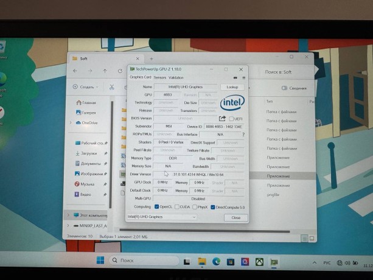Click the Cut scissors icon in Explorer
Viewport: 373px width, 280px height.
pyautogui.click(x=111, y=87)
